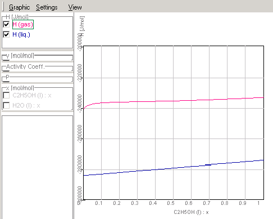Open the View menu
The width and height of the screenshot is (273, 219).
pos(75,7)
